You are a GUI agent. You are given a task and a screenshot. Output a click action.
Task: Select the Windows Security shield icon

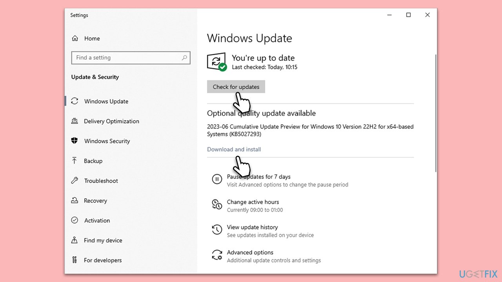(x=75, y=141)
